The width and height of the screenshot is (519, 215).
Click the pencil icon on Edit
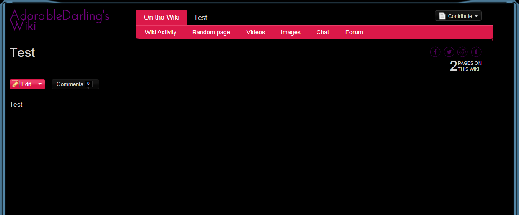16,84
